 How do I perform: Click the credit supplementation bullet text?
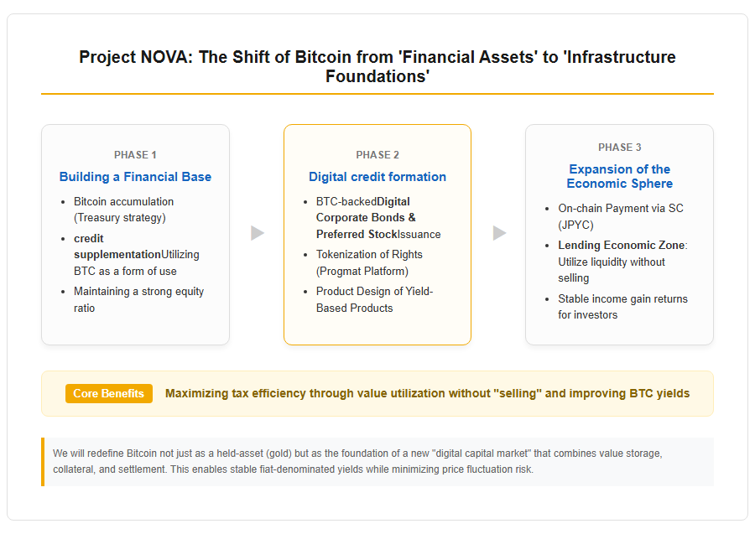[x=137, y=255]
